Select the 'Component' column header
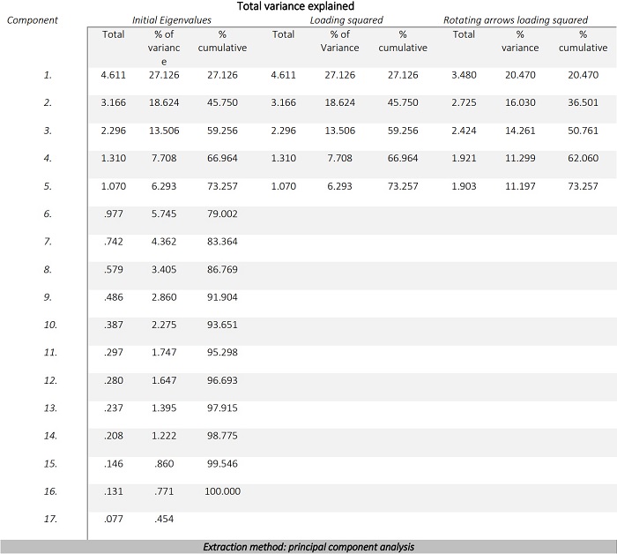617x554 pixels. point(33,19)
